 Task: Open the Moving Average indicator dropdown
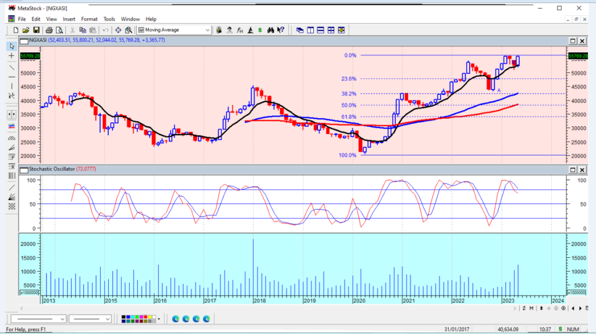tap(208, 30)
